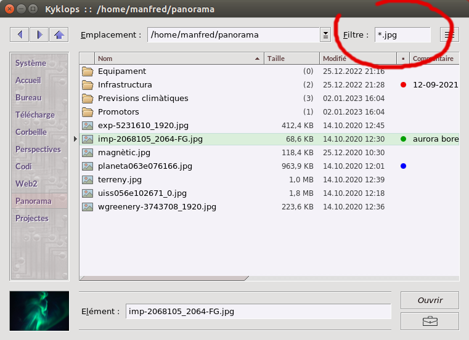Click the forward navigation arrow
This screenshot has width=469, height=340.
[39, 34]
